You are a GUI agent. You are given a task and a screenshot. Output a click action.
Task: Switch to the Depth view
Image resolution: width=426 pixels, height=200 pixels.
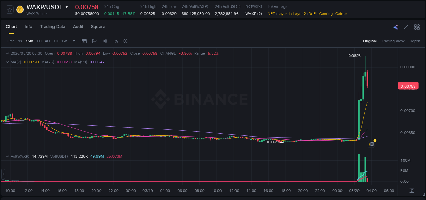(x=414, y=41)
